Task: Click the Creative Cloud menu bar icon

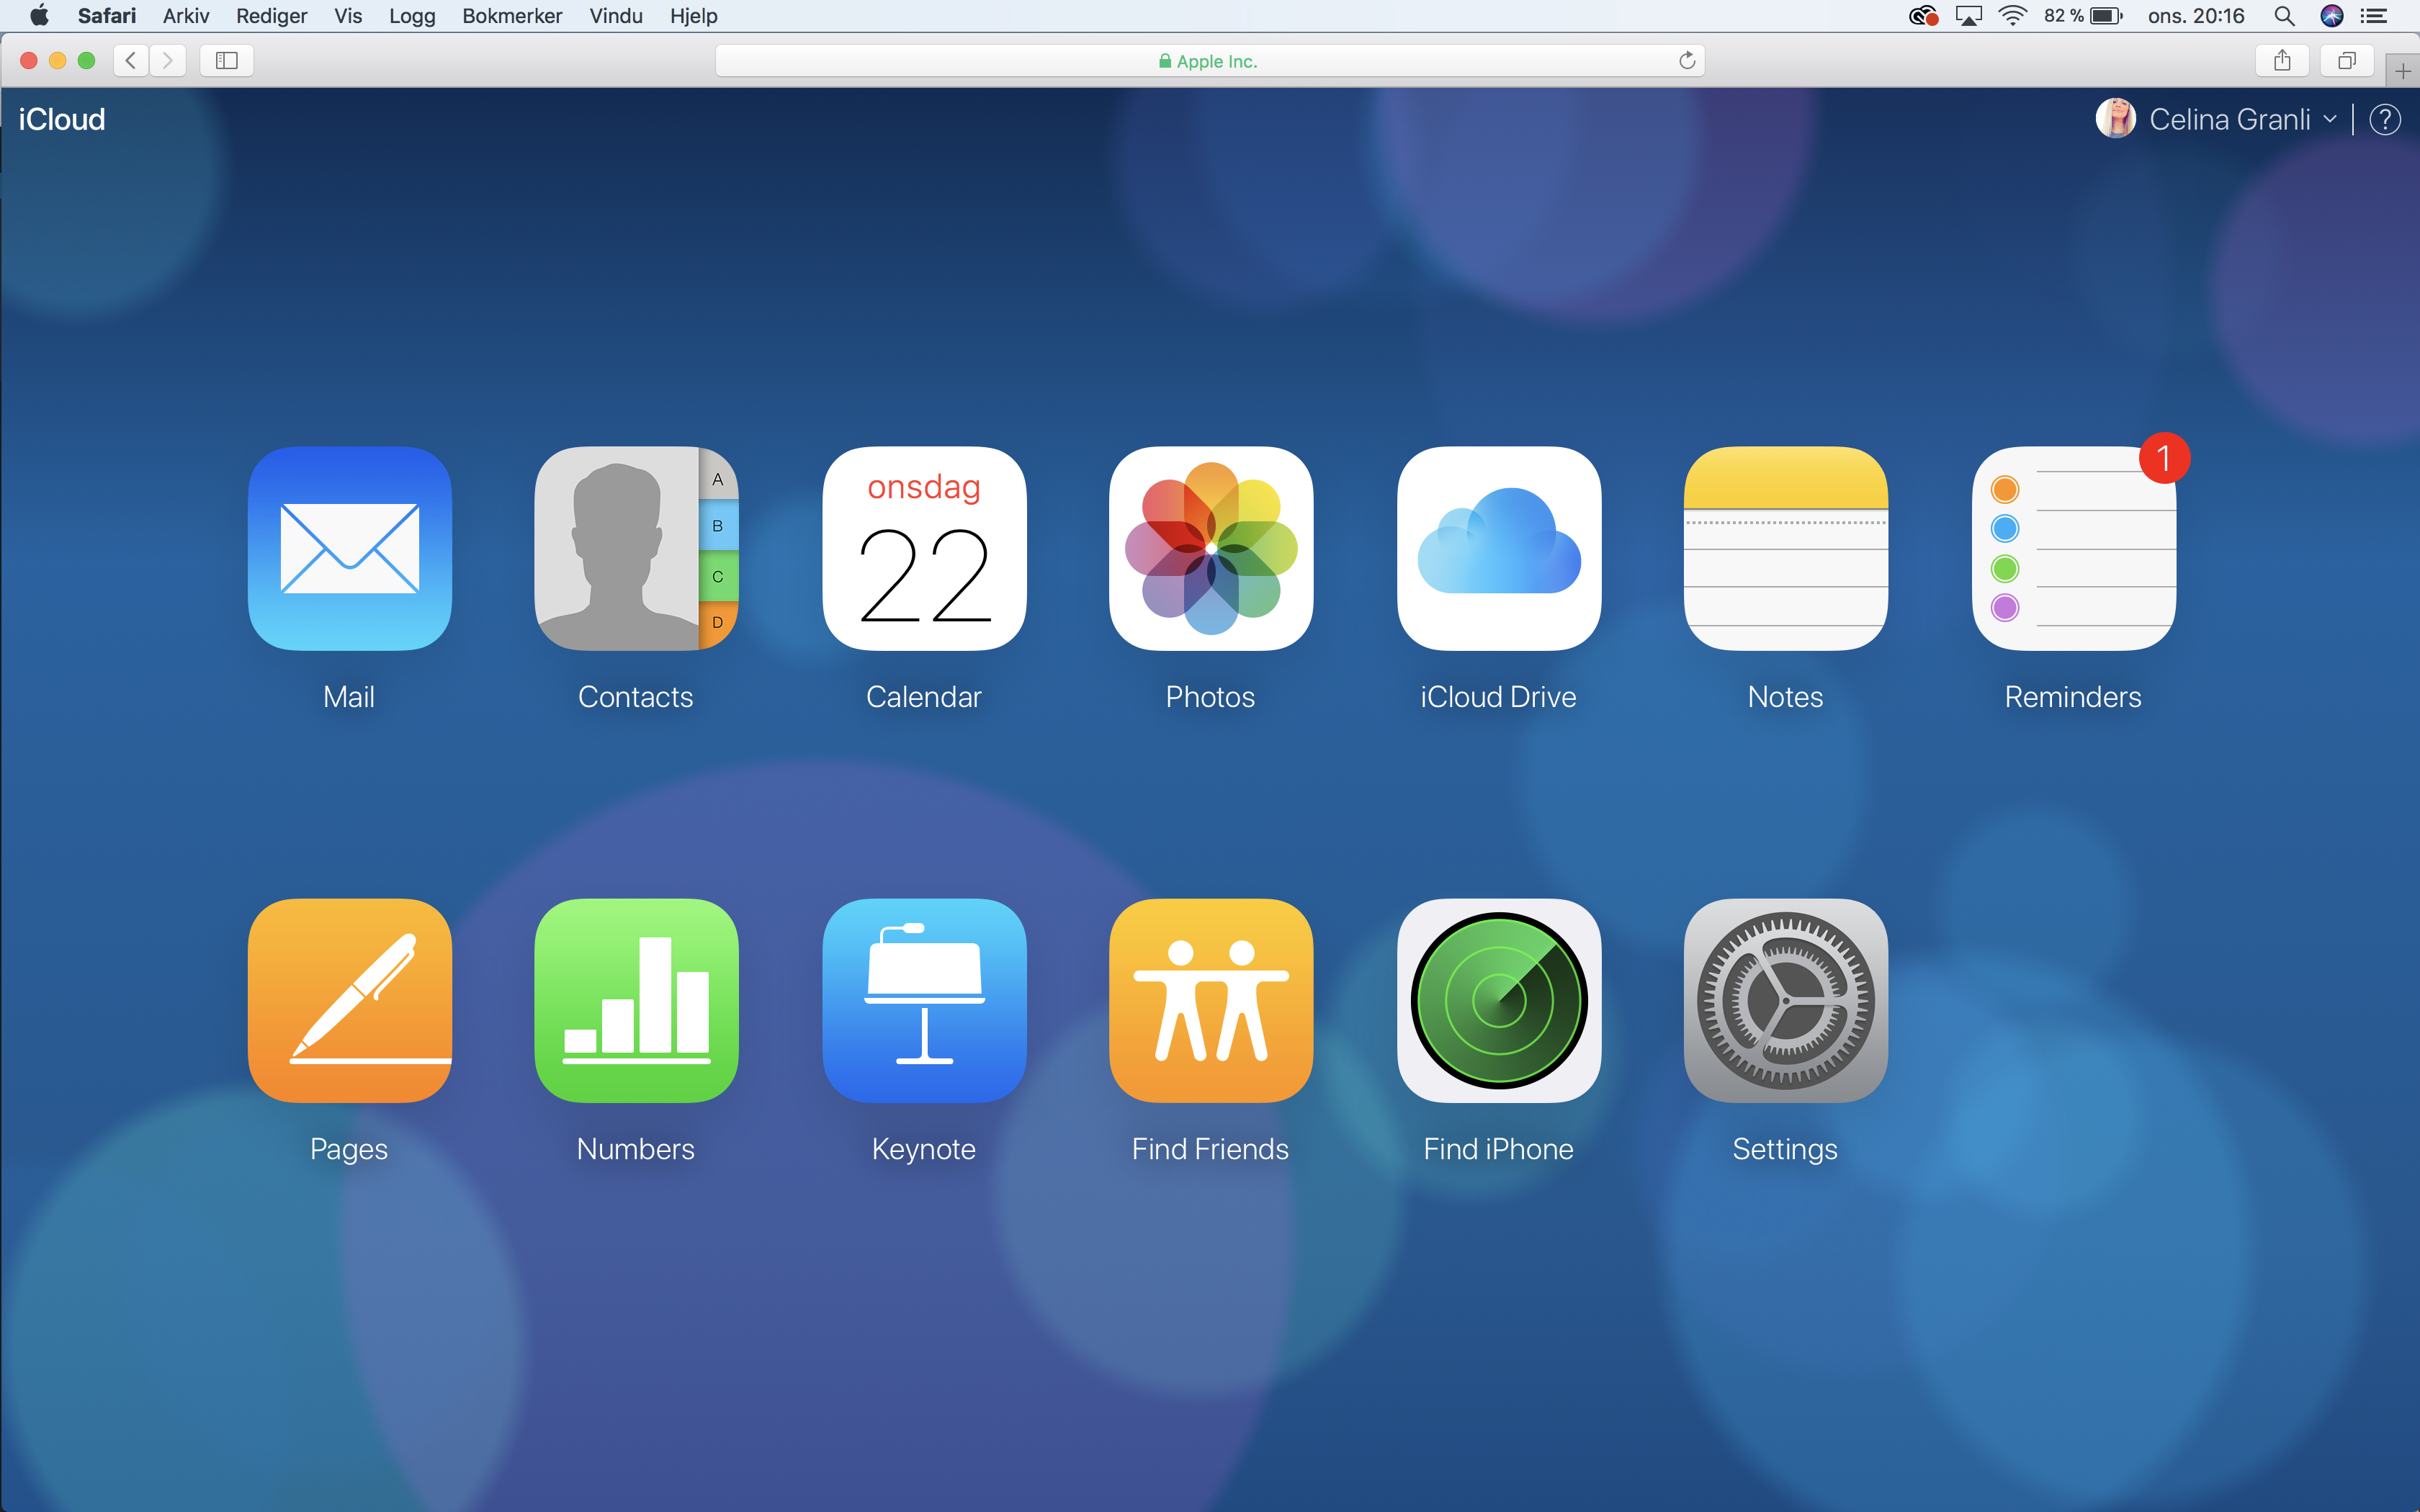Action: point(1923,16)
